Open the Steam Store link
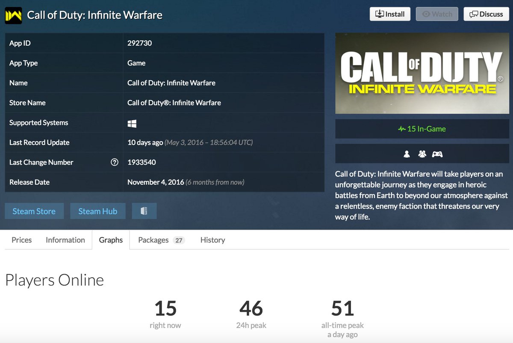Image resolution: width=513 pixels, height=343 pixels. point(34,211)
